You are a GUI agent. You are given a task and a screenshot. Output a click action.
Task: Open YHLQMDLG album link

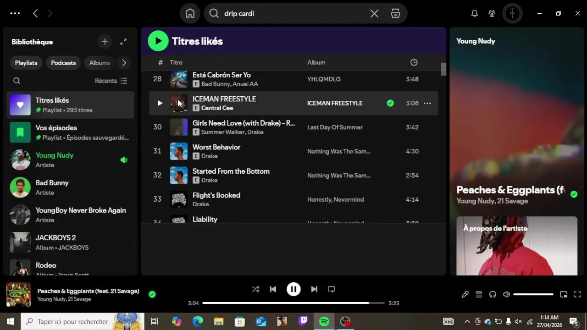point(324,79)
